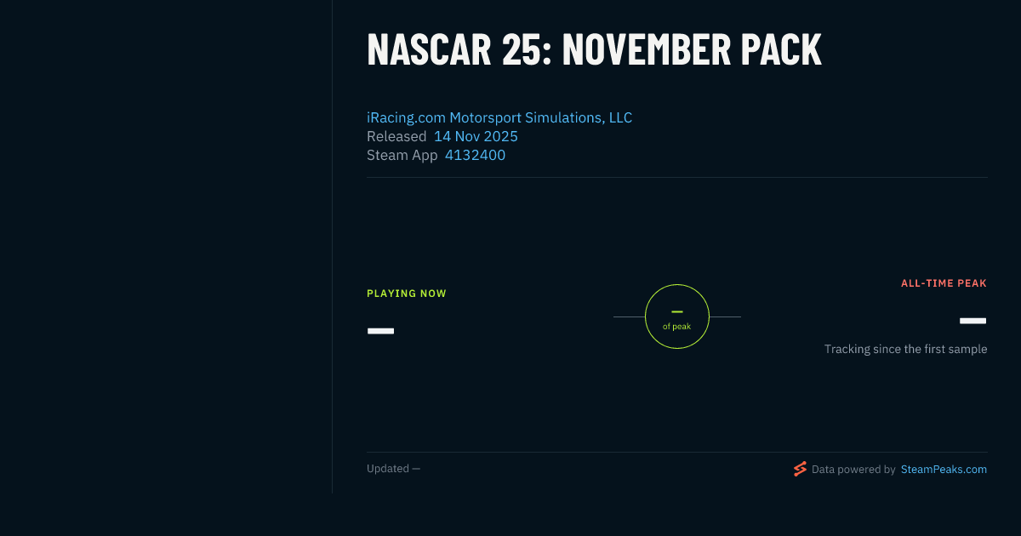Viewport: 1021px width, 536px height.
Task: Click the NASCAR 25: November Pack title
Action: (594, 50)
